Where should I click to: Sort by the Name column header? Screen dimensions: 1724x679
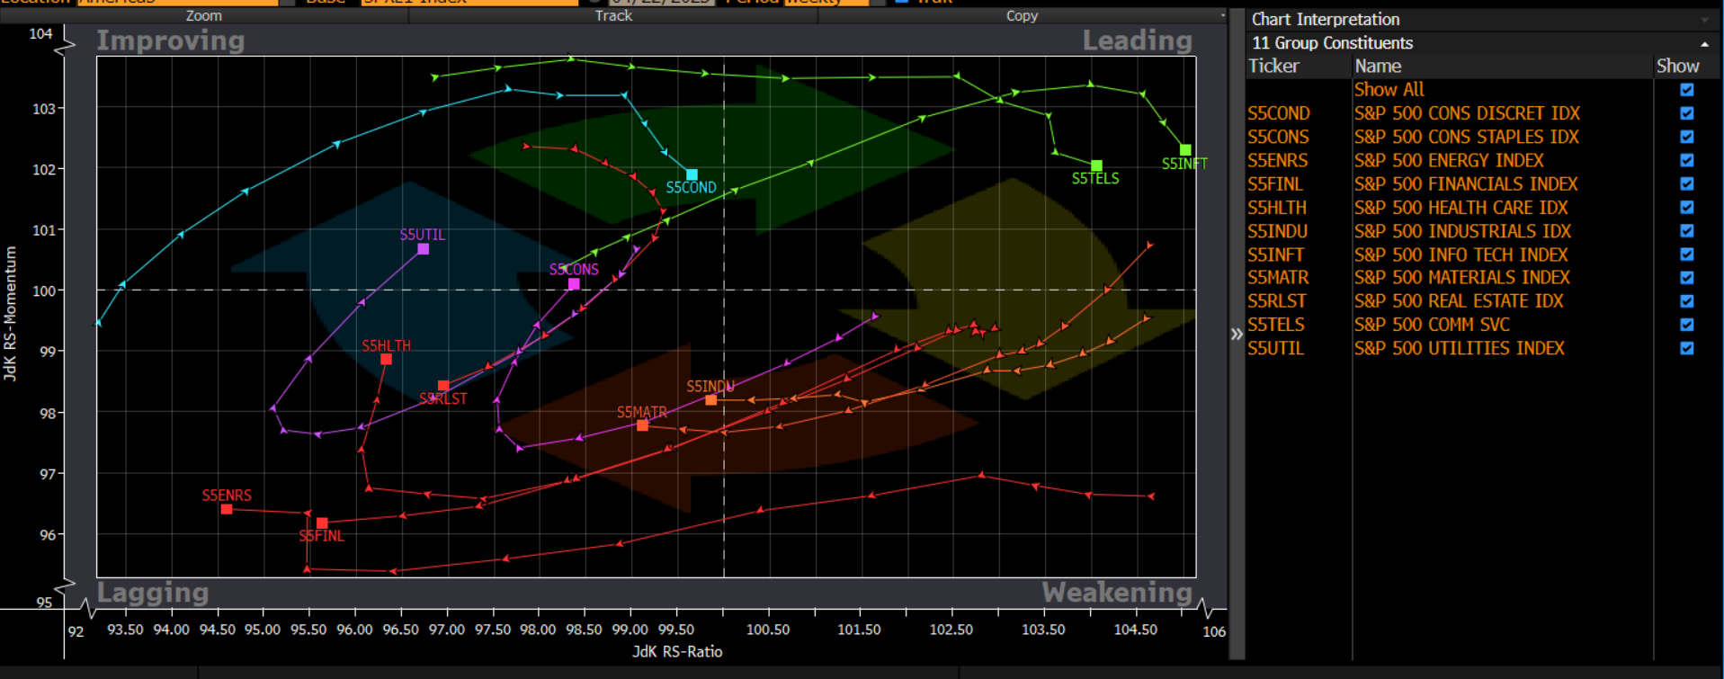click(x=1378, y=67)
